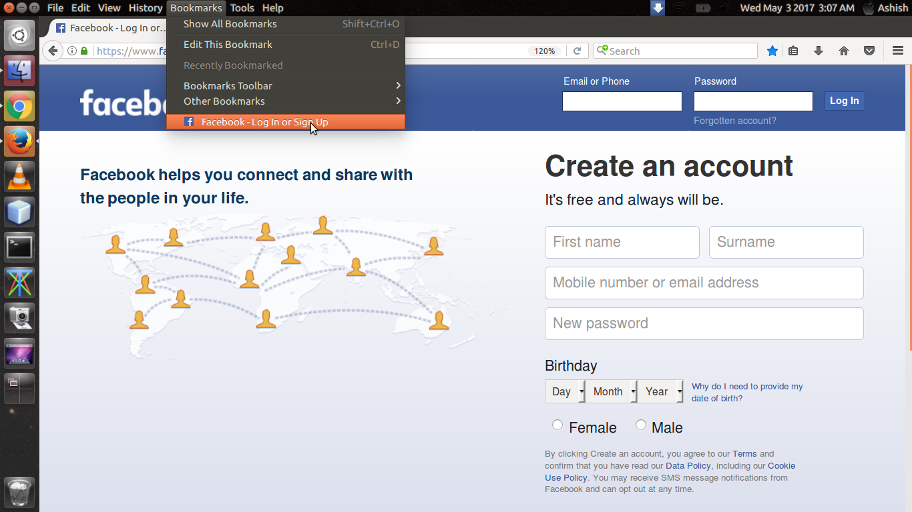Select the Male radio button
This screenshot has height=512, width=912.
point(641,425)
